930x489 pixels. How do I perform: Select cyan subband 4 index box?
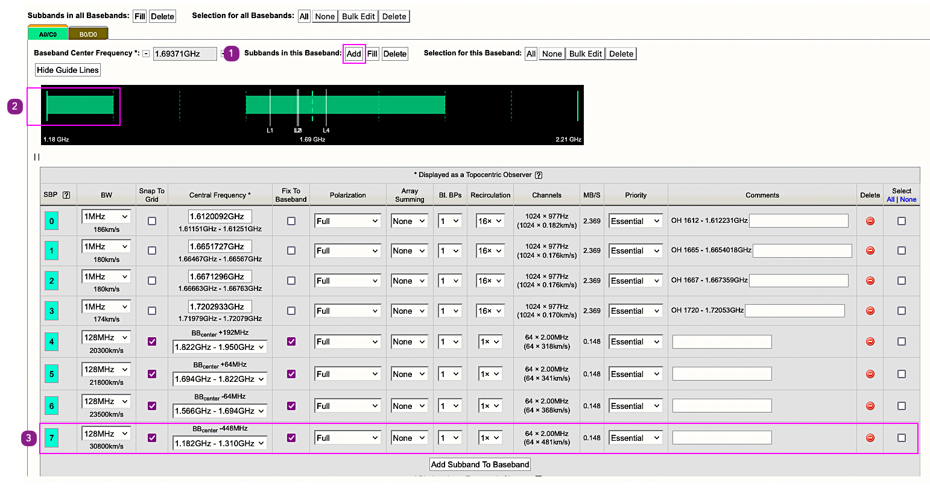[x=51, y=341]
